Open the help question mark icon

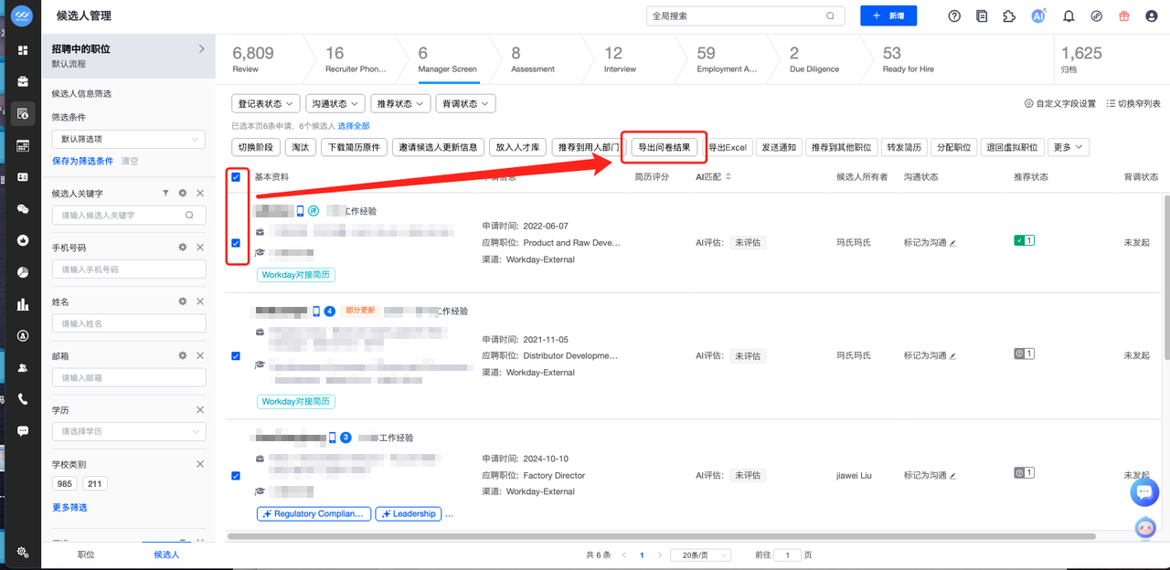(954, 16)
